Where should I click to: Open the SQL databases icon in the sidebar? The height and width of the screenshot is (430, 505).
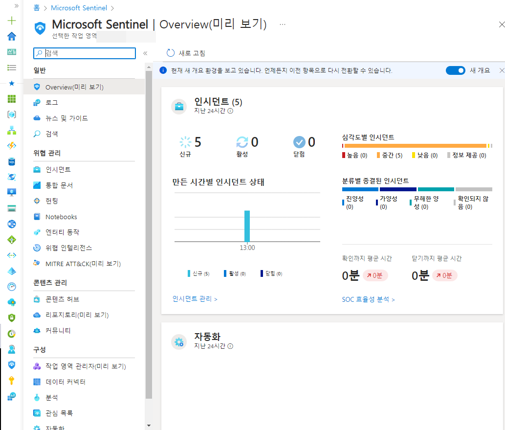pos(12,161)
